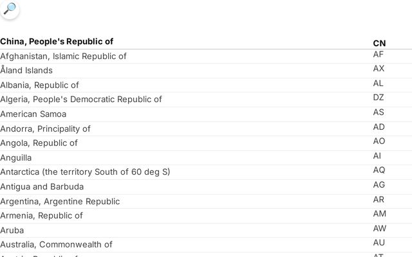Select Armenia, Republic of
Viewport: 412px width, 257px height.
click(41, 216)
